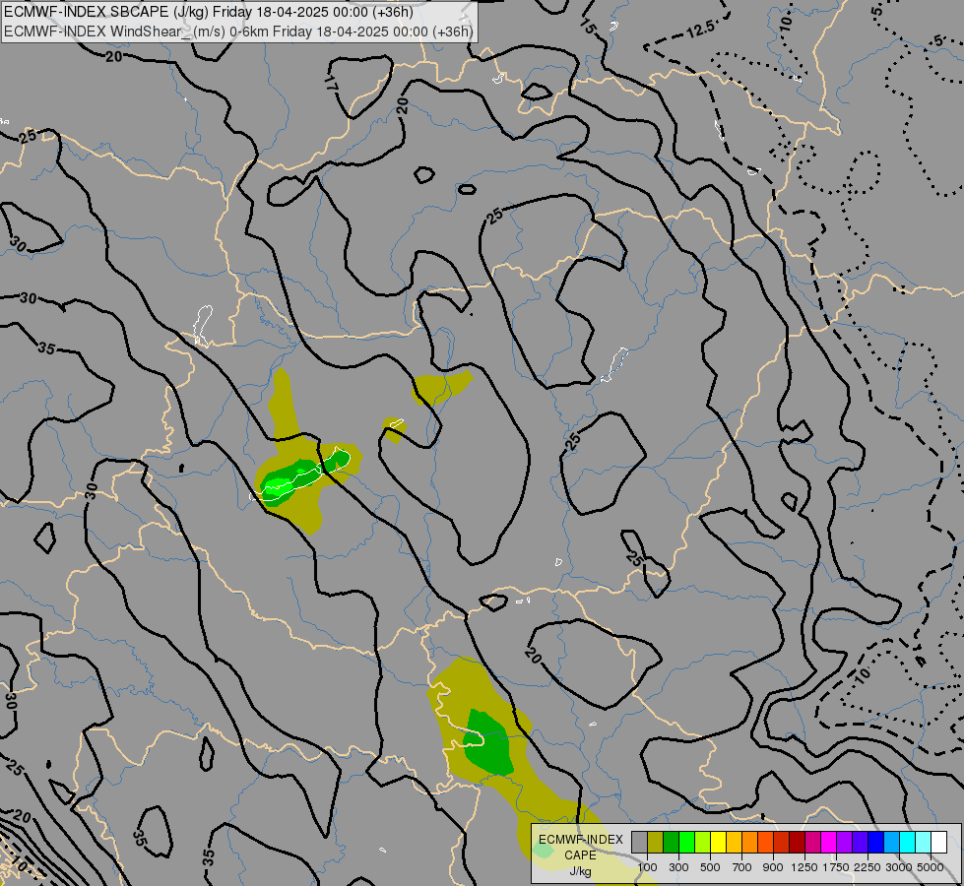Click the 5000 legend scale label
Viewport: 964px width, 886px height.
[x=931, y=867]
